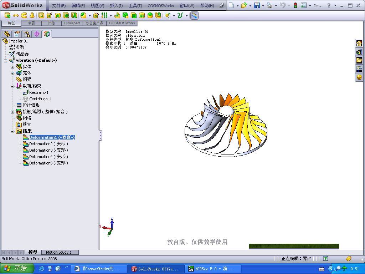This screenshot has width=365, height=274.
Task: Click the Curves tool icon
Action: (x=180, y=16)
